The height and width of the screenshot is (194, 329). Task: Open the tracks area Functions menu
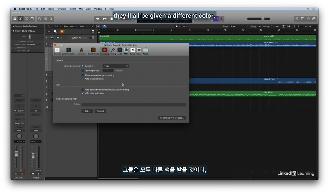click(70, 26)
